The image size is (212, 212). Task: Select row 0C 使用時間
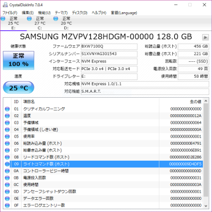[103, 185]
